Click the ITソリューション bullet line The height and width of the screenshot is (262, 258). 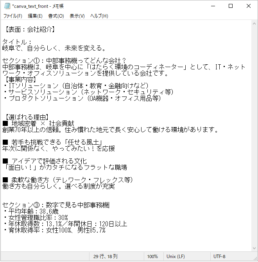(76, 86)
